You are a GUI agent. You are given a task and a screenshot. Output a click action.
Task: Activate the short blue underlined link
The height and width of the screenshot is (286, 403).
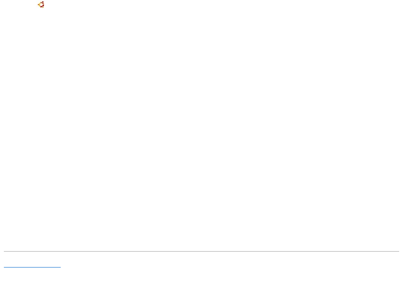[32, 267]
